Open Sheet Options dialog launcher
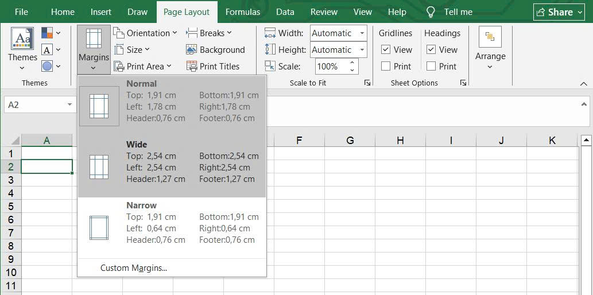Viewport: 593px width, 295px height. pyautogui.click(x=463, y=83)
